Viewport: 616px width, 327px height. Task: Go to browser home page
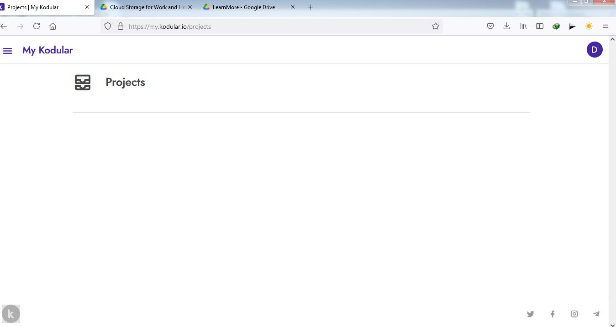click(x=53, y=26)
